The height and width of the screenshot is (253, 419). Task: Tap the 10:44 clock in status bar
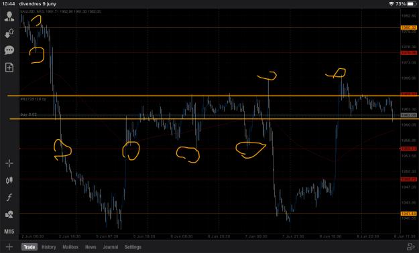click(x=9, y=4)
